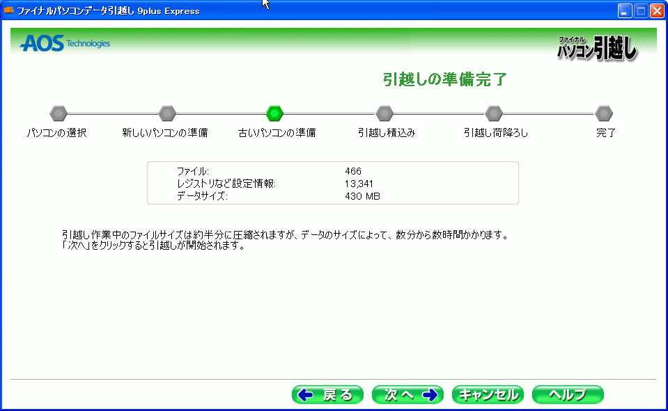Click the AOS Technologies logo
The height and width of the screenshot is (411, 668).
coord(65,44)
